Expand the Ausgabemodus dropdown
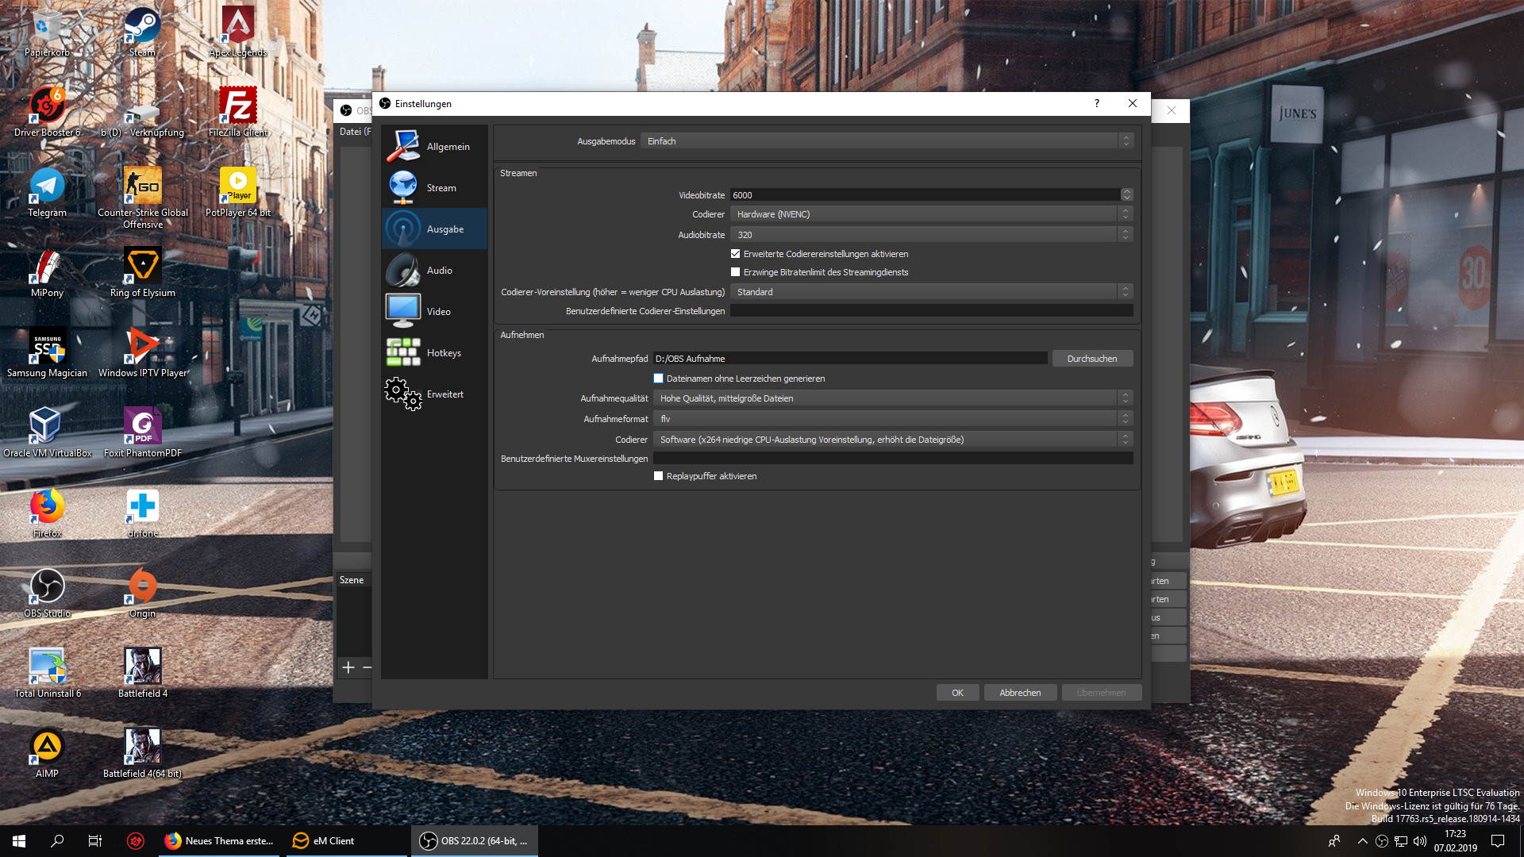Image resolution: width=1524 pixels, height=857 pixels. click(x=887, y=141)
